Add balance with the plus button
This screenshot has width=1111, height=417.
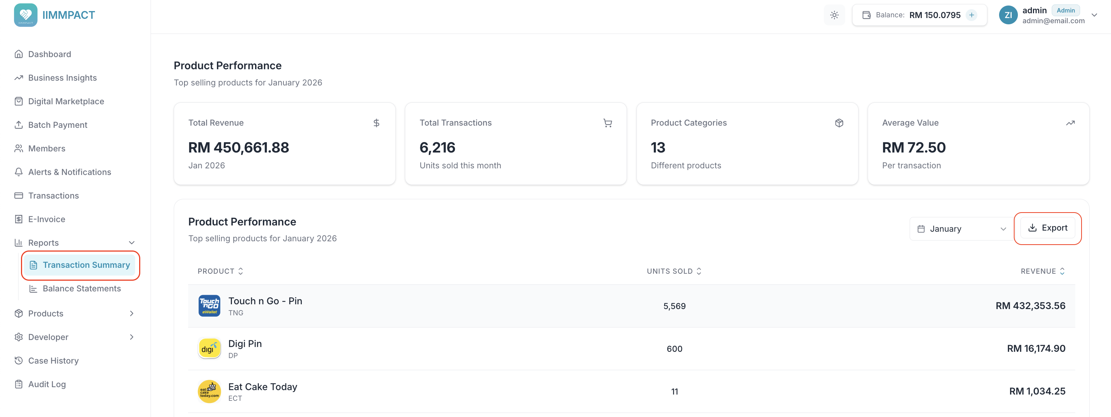coord(972,15)
